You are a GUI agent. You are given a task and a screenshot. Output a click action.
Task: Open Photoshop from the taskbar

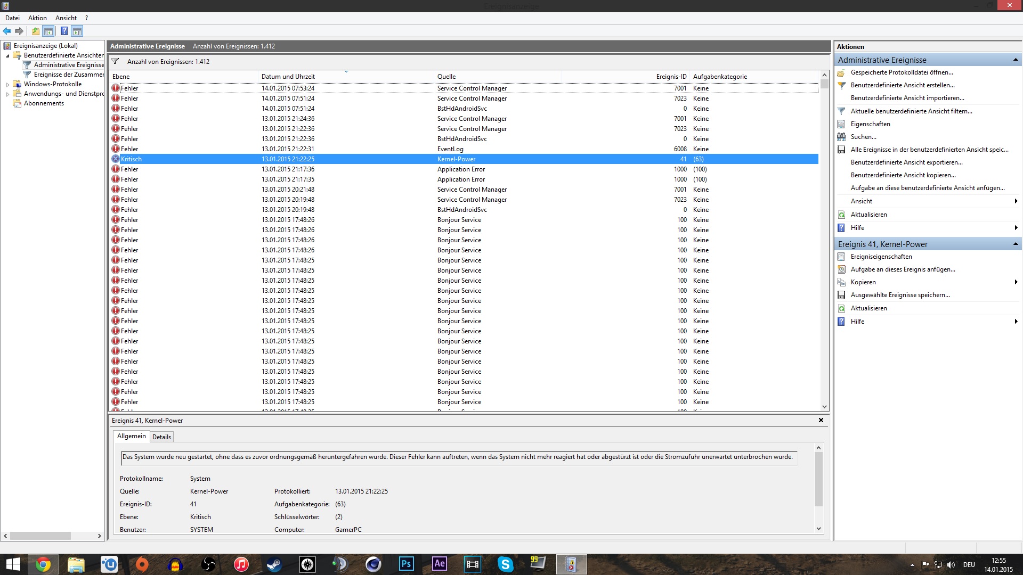[x=406, y=564]
